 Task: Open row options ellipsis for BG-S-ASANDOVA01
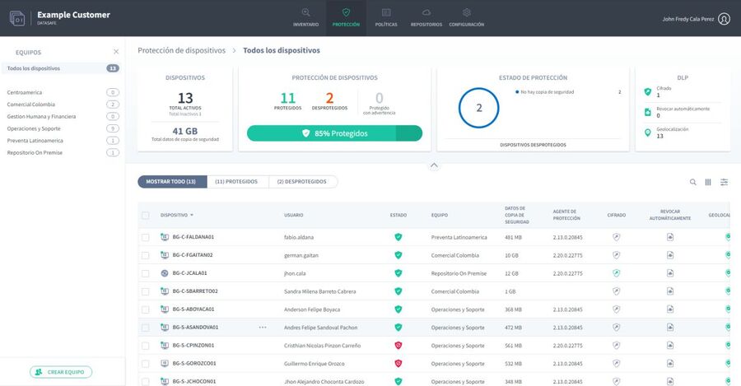263,328
